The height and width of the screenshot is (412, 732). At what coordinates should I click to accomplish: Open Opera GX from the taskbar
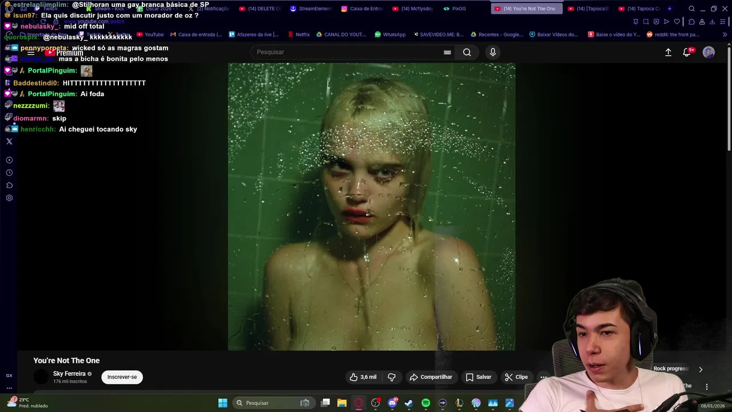[x=359, y=403]
